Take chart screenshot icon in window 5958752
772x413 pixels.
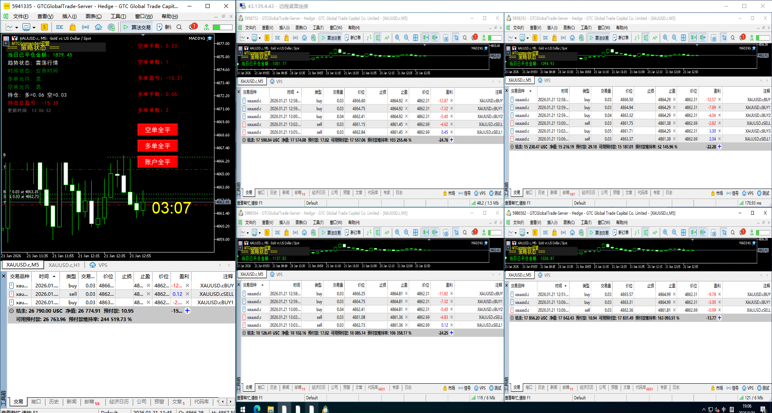pyautogui.click(x=446, y=38)
